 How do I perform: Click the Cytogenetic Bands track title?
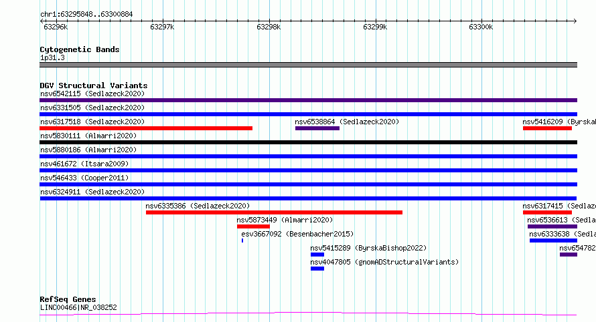click(80, 49)
